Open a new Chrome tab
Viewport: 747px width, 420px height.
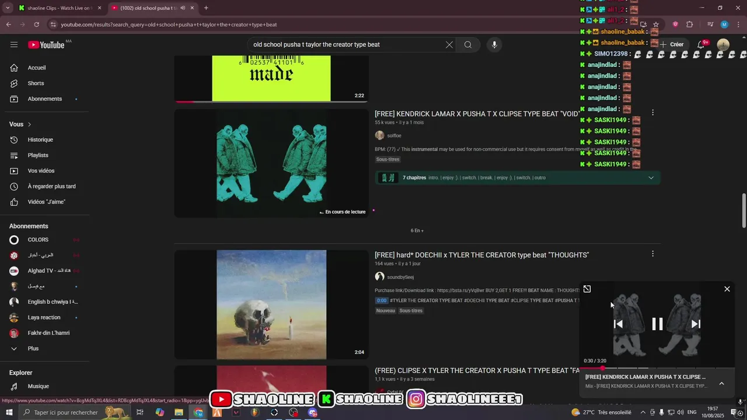click(x=206, y=8)
